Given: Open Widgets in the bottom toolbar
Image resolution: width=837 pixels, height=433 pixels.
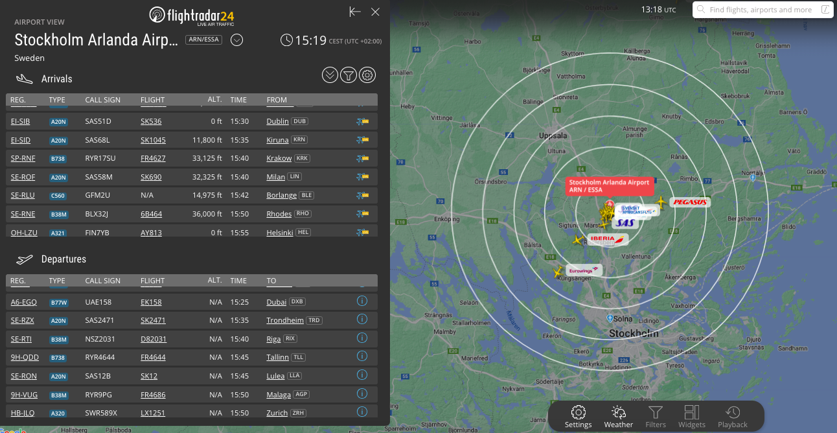Looking at the screenshot, I should (691, 416).
